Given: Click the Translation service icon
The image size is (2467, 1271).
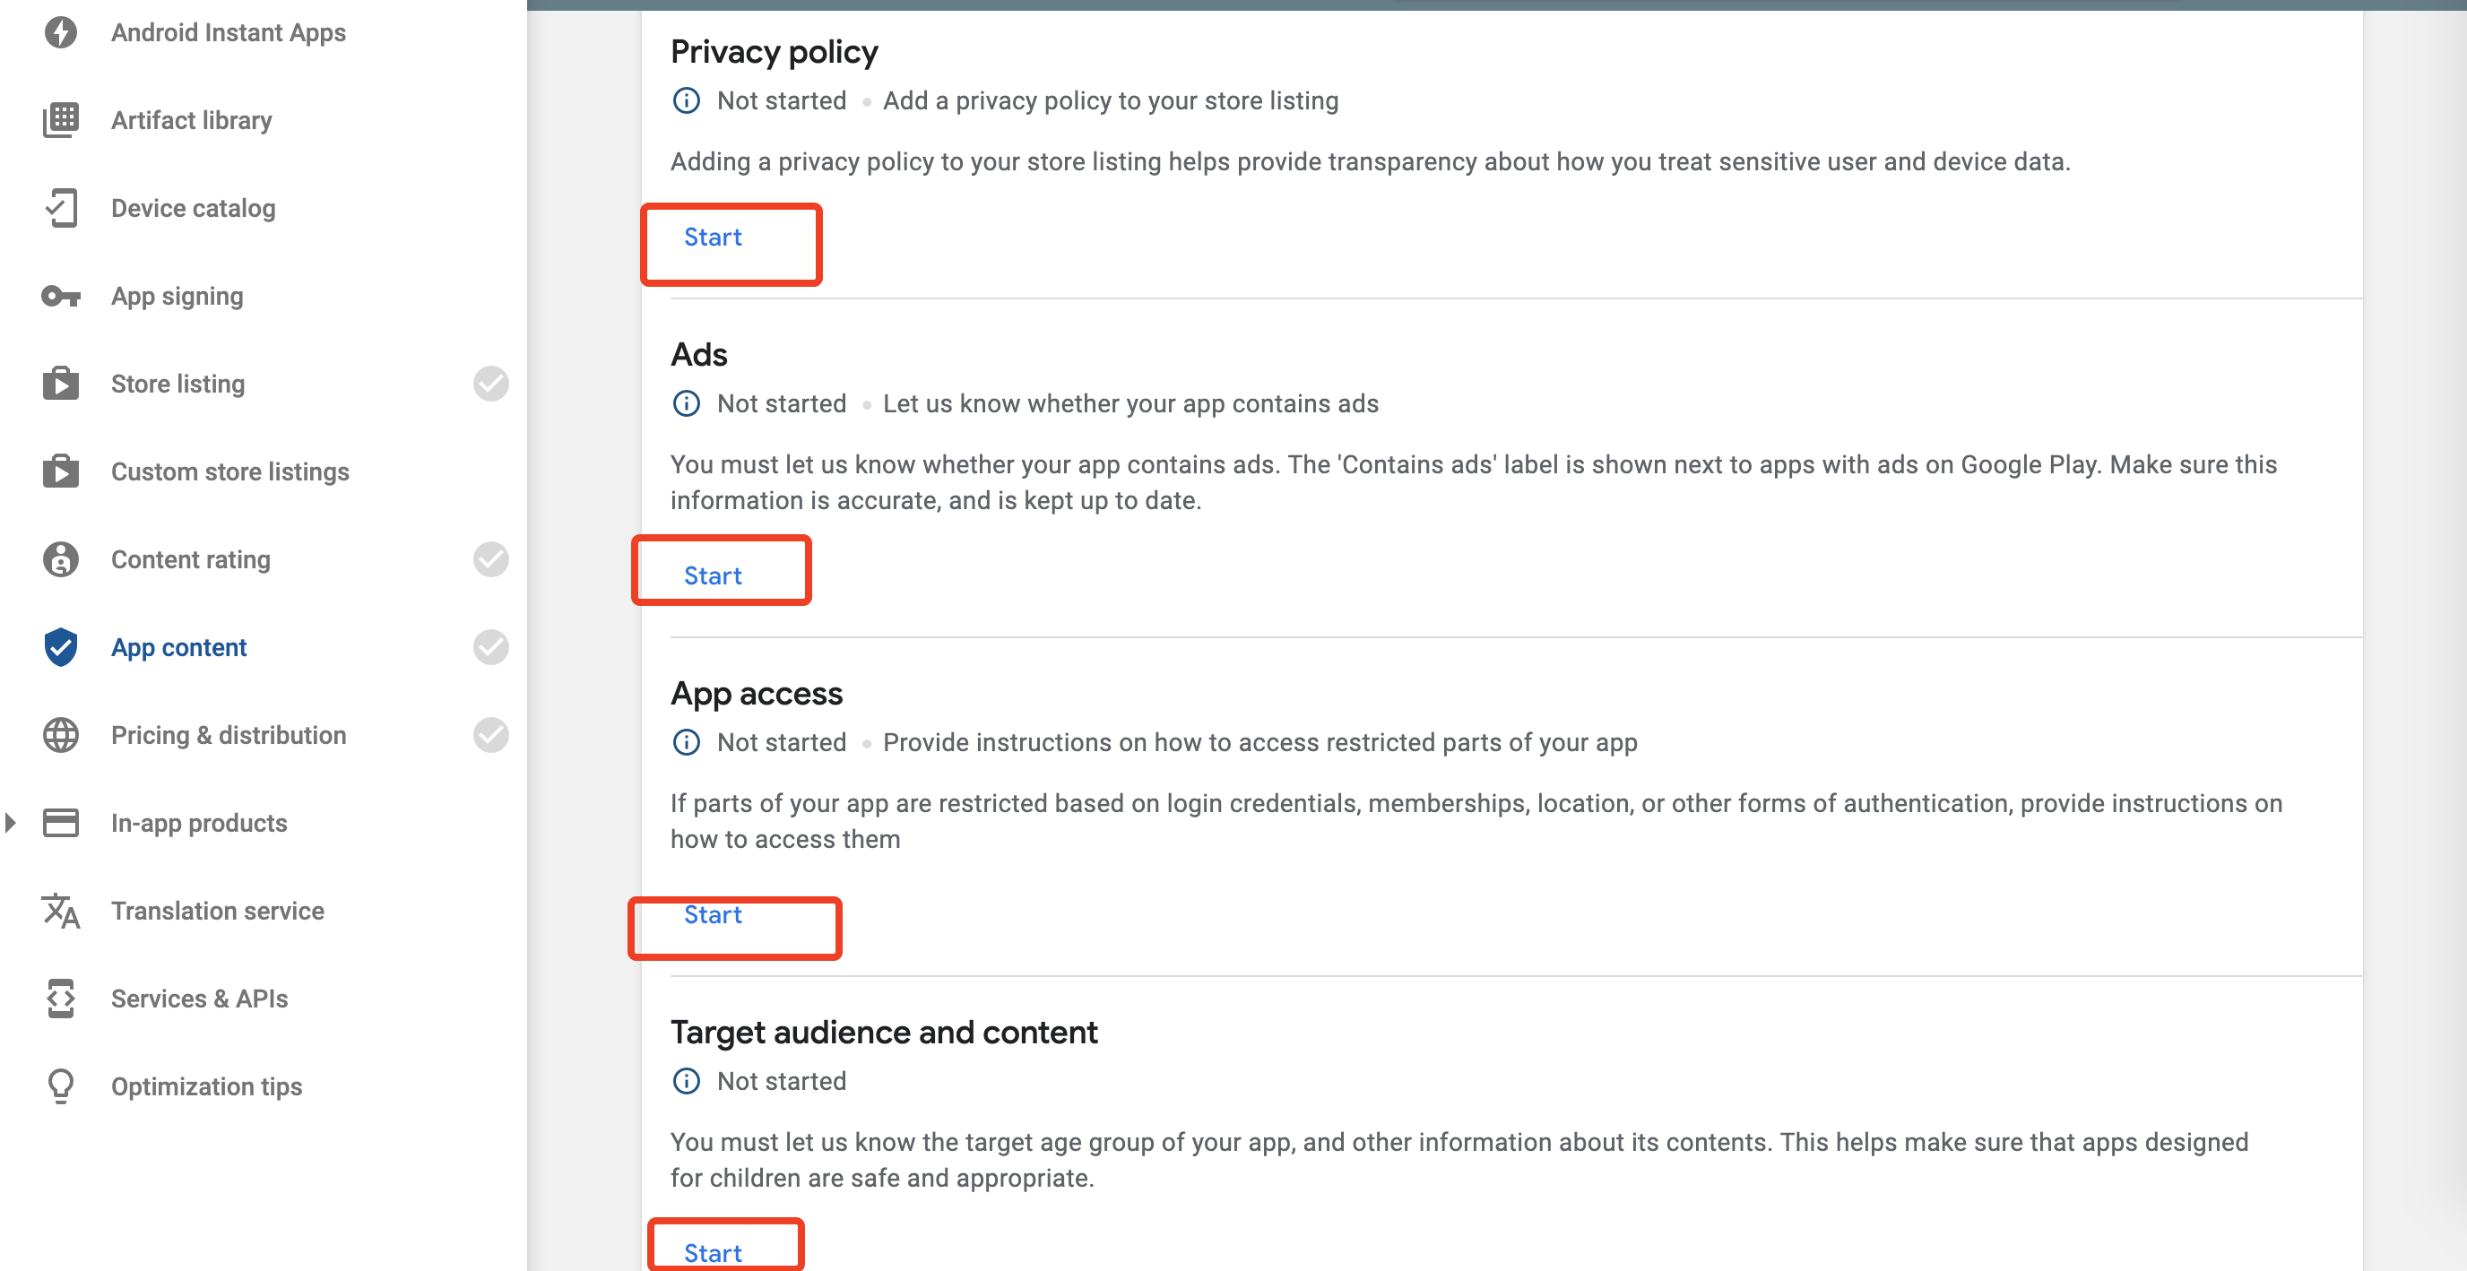Looking at the screenshot, I should [x=60, y=911].
